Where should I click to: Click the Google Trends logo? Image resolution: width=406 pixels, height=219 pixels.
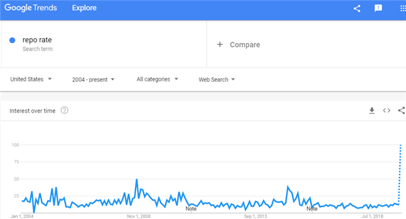pos(30,8)
